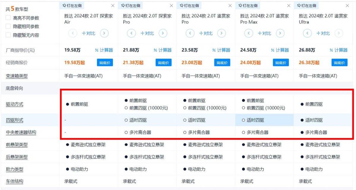Click the previous arrow under 鉴赏家 Pro Max
Viewport: 356px width, 190px height.
pyautogui.click(x=249, y=33)
